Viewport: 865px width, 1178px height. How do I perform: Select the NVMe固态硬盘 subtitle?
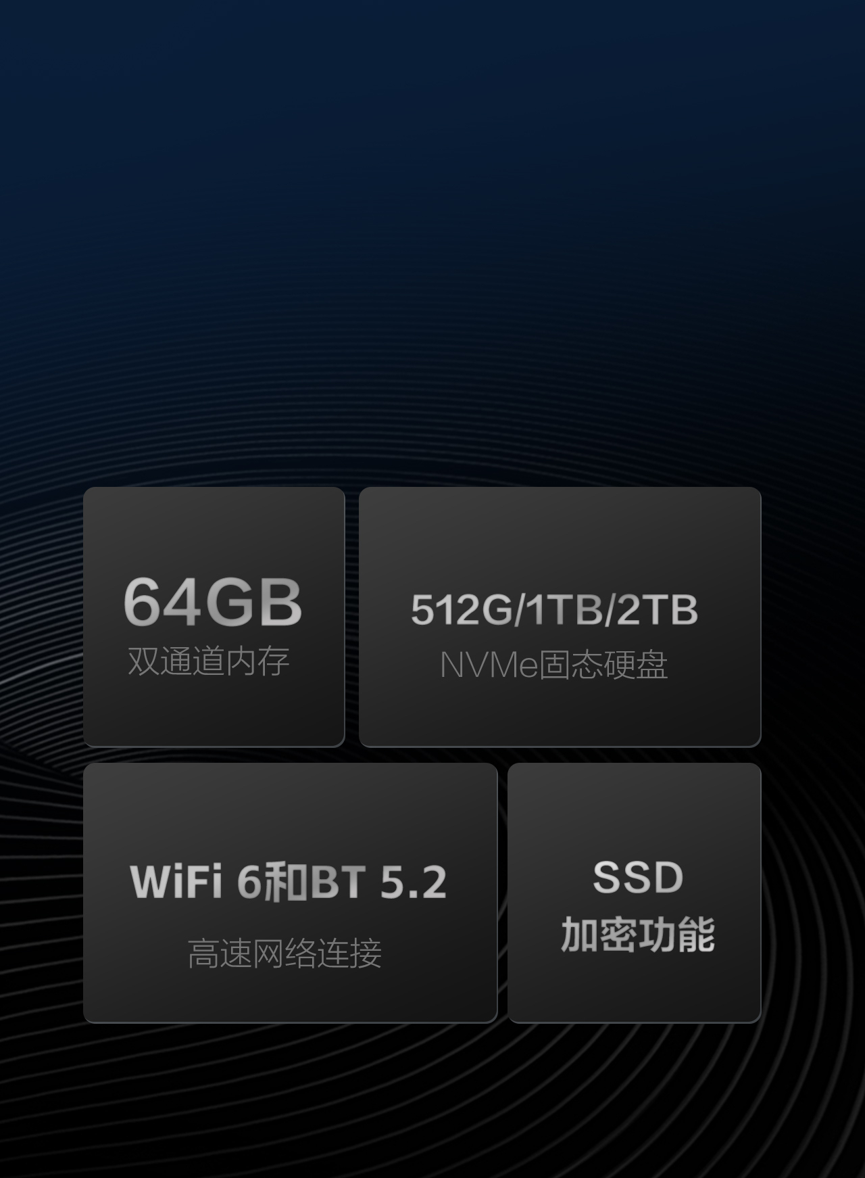click(x=554, y=665)
